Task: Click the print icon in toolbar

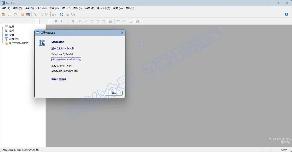Action: pyautogui.click(x=15, y=15)
